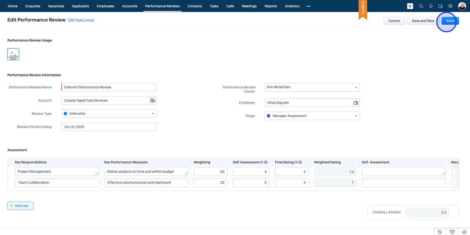Viewport: 470px width, 235px height.
Task: Open the sticky note icon in bottom bar
Action: point(440,232)
